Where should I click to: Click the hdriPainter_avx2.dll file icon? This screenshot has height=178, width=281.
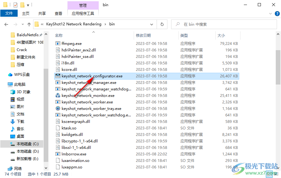click(x=58, y=50)
